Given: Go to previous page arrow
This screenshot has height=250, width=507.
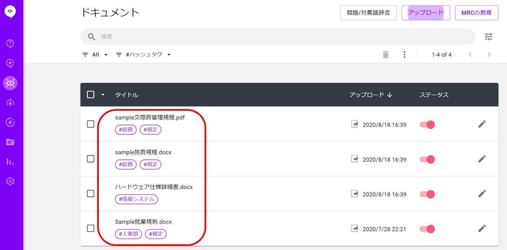Looking at the screenshot, I should coord(470,55).
